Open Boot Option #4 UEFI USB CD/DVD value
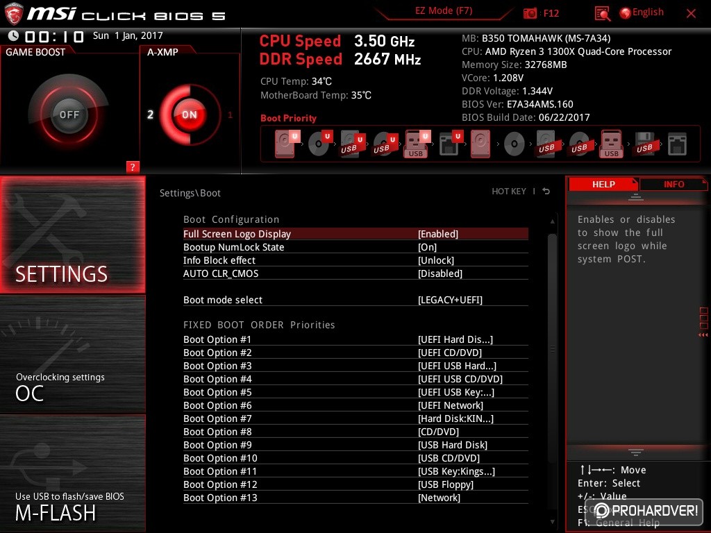This screenshot has height=533, width=711. tap(460, 379)
